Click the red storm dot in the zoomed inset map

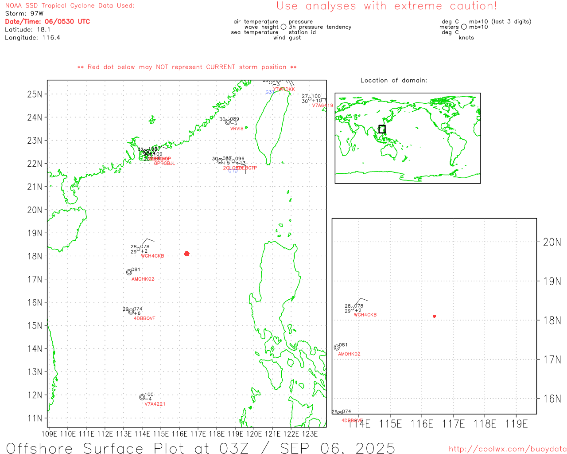(x=434, y=316)
